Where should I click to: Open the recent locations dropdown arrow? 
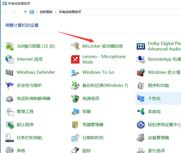(x=19, y=12)
